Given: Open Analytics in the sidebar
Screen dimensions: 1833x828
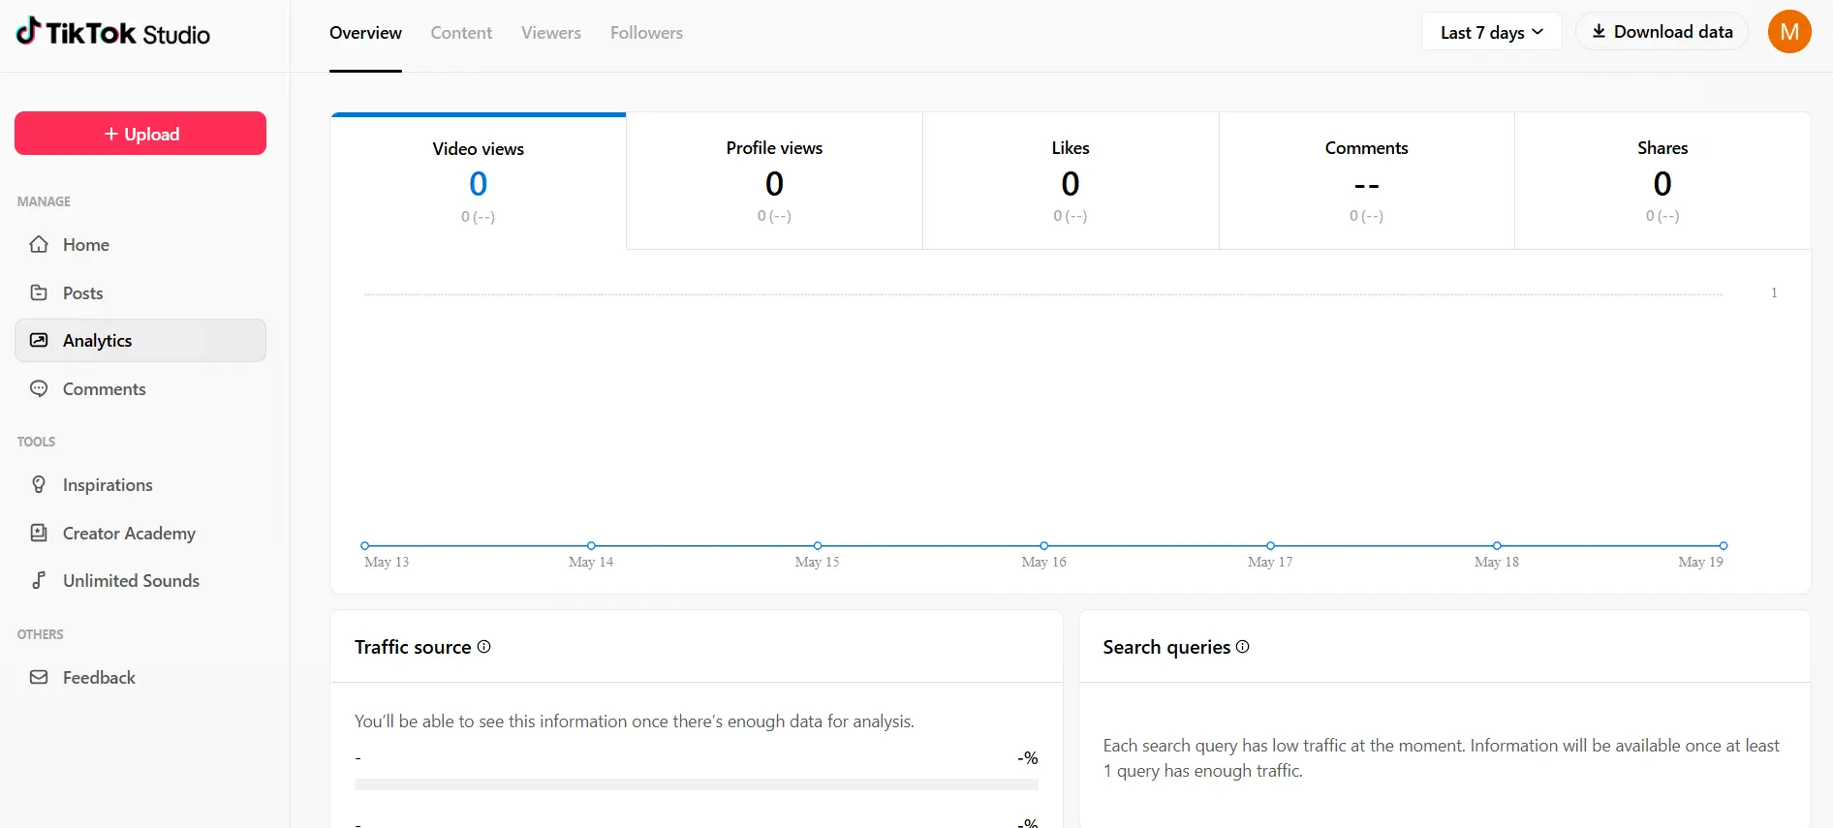Looking at the screenshot, I should pos(140,340).
